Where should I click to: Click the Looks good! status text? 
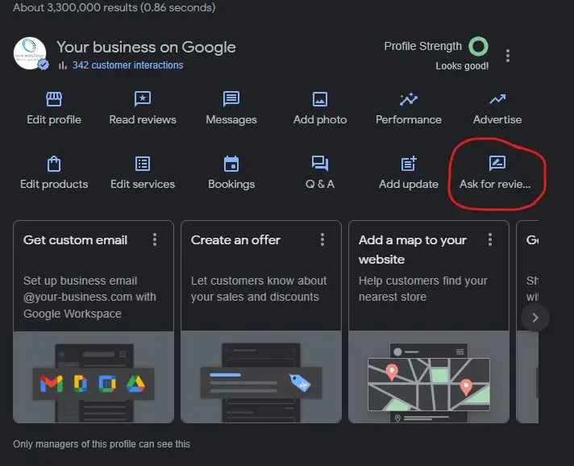pyautogui.click(x=462, y=66)
